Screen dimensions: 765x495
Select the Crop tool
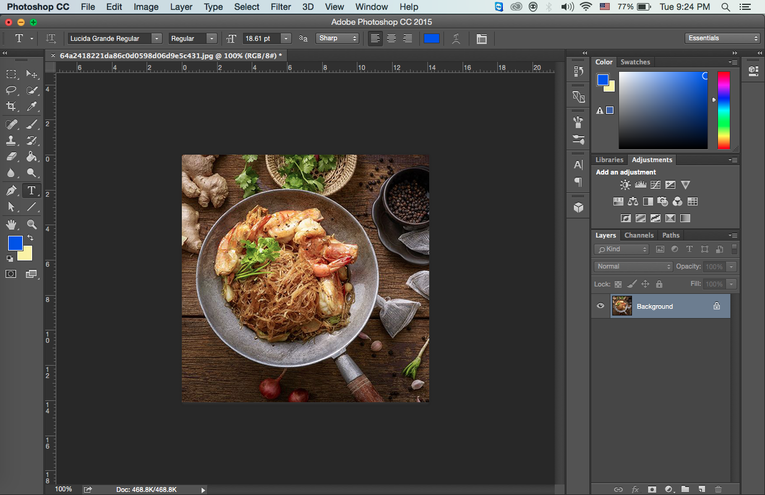(x=11, y=106)
